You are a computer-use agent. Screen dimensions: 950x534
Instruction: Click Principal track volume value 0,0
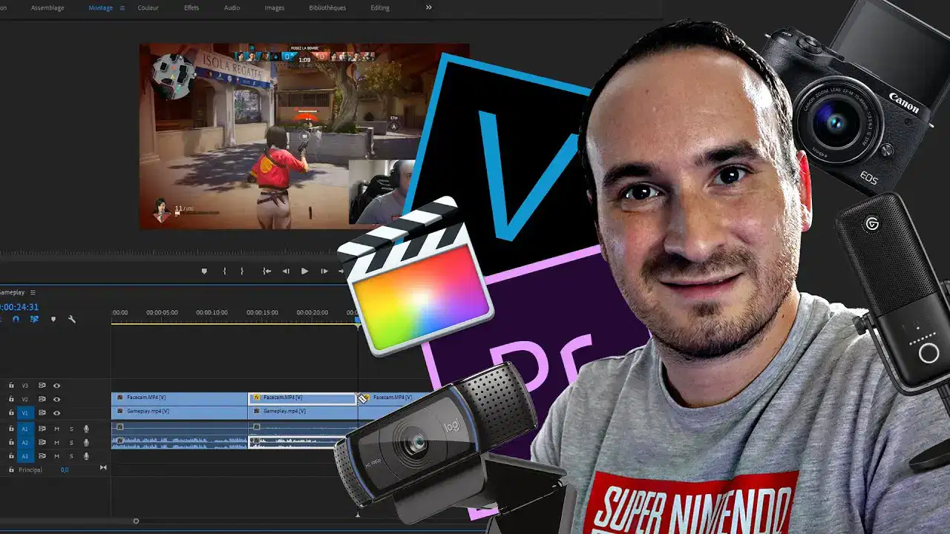pyautogui.click(x=65, y=469)
